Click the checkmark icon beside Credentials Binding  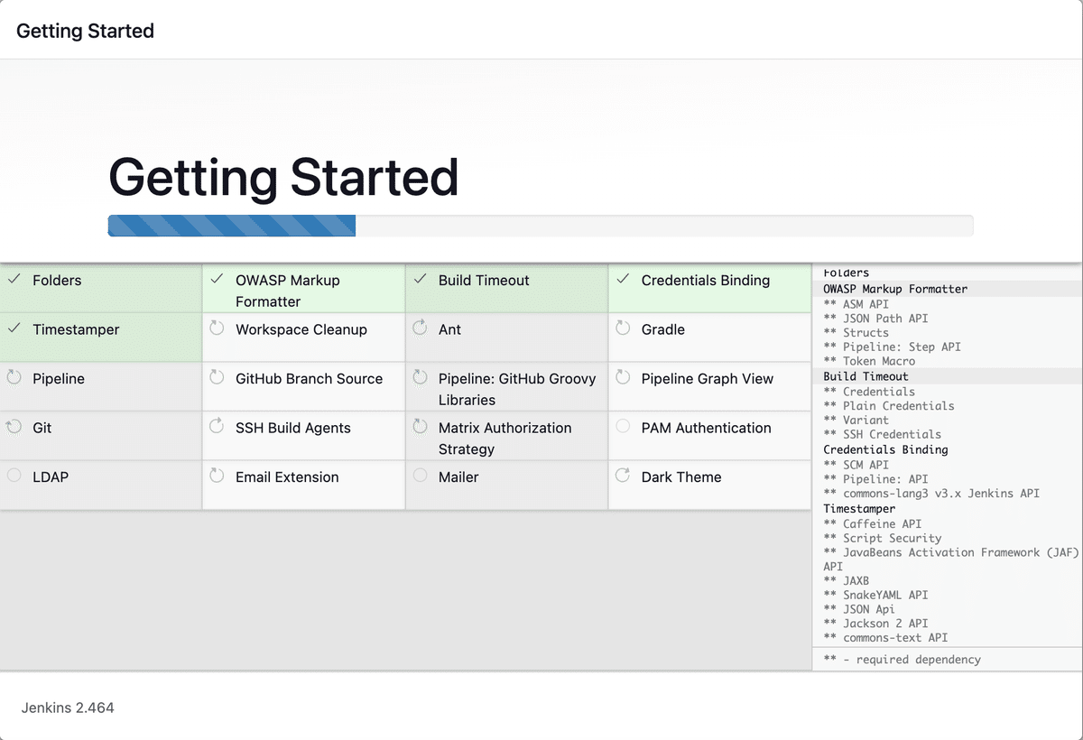pyautogui.click(x=623, y=279)
